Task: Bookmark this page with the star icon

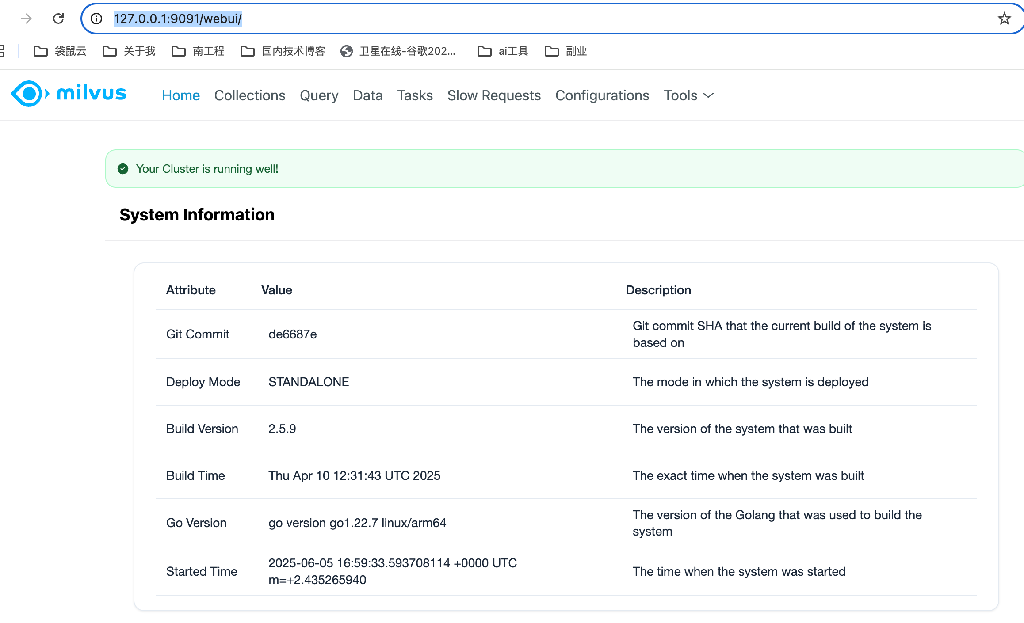Action: 1004,19
